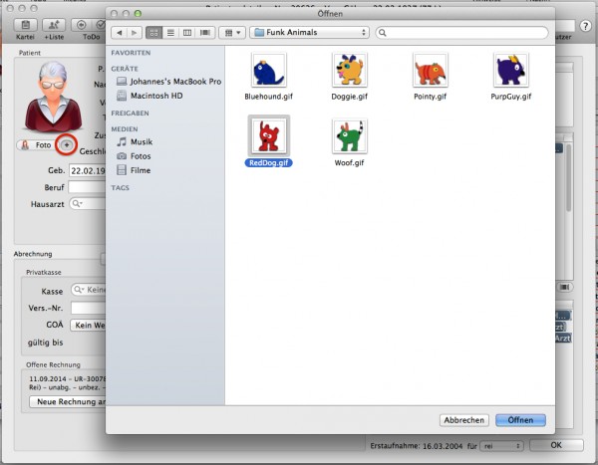Click the Öffnen button

tap(520, 420)
